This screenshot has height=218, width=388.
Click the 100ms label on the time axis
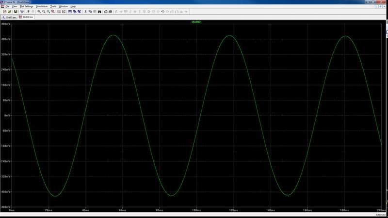197,211
